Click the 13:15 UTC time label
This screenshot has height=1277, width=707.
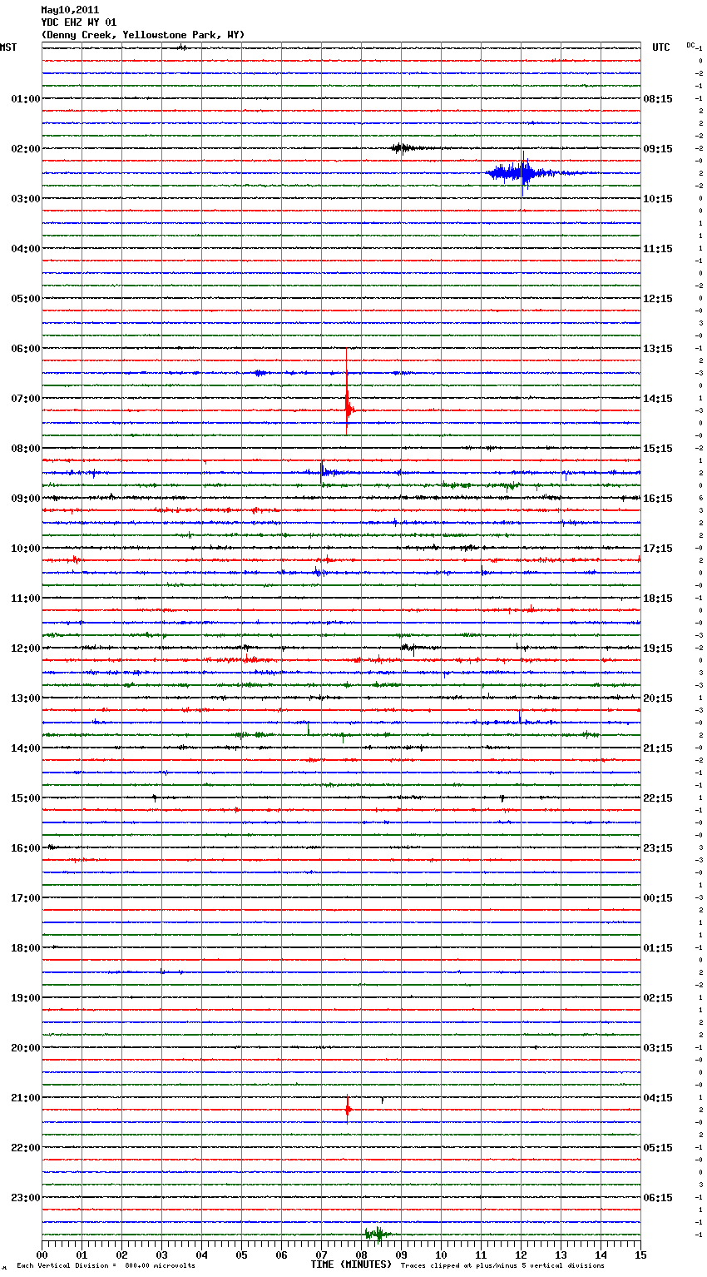tap(658, 349)
